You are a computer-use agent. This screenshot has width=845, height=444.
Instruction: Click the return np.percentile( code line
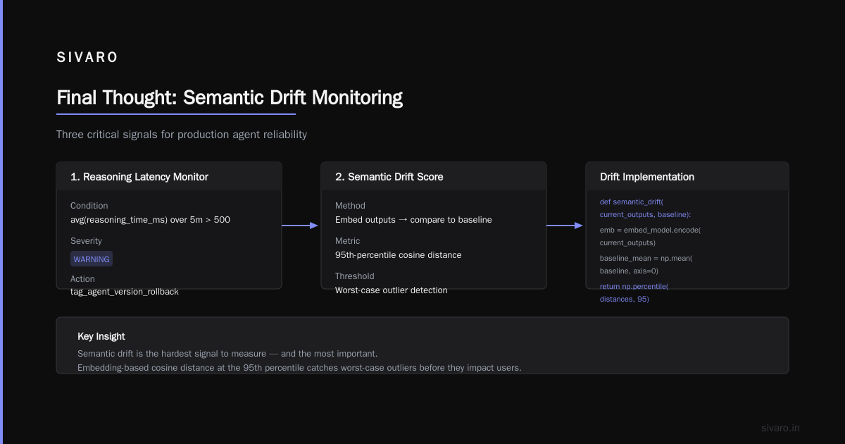634,286
